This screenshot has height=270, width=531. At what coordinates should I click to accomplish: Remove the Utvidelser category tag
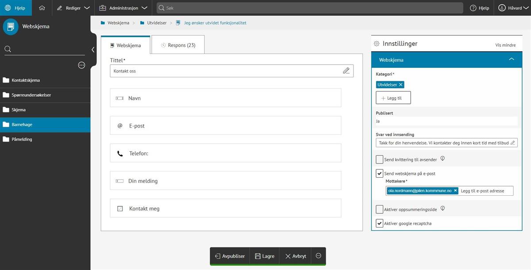(401, 85)
